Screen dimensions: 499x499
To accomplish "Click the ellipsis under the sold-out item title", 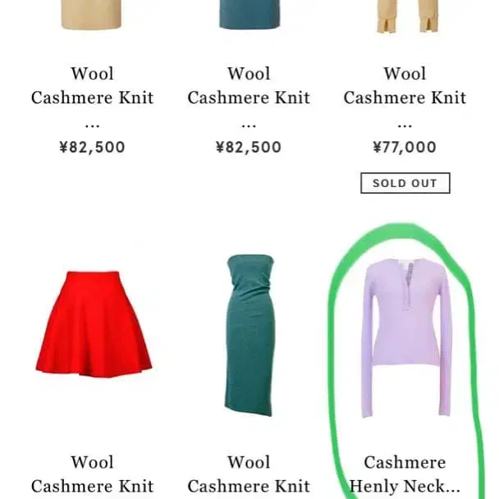I will (405, 126).
